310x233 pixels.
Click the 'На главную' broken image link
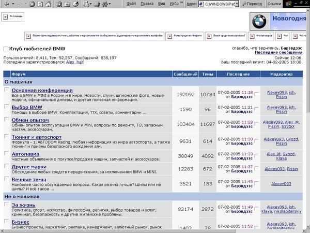coord(12,17)
